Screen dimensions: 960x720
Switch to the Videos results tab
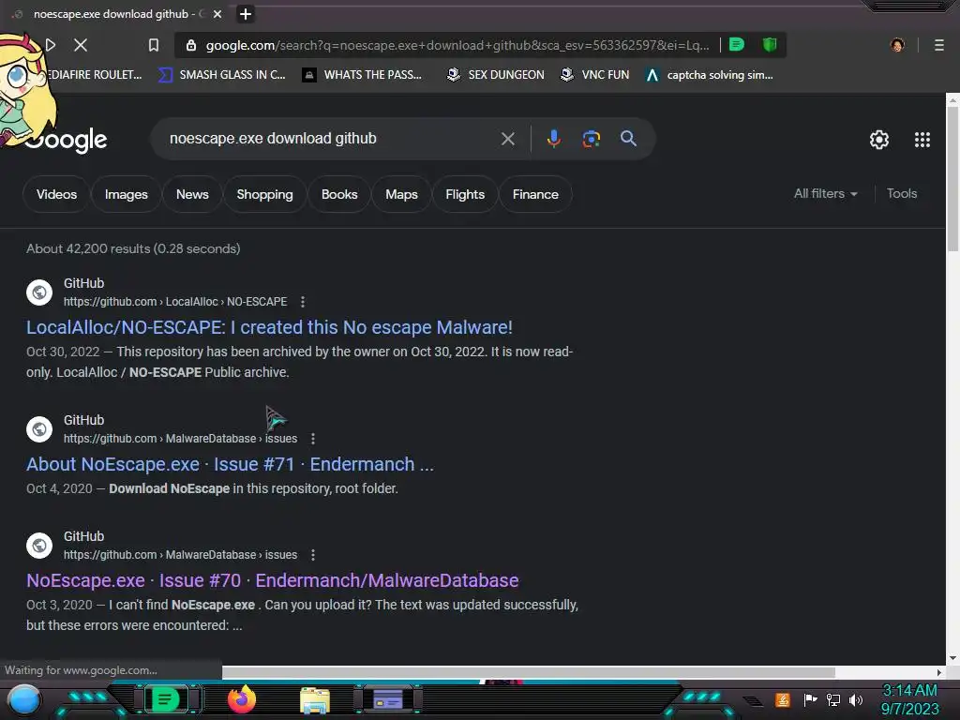coord(56,194)
